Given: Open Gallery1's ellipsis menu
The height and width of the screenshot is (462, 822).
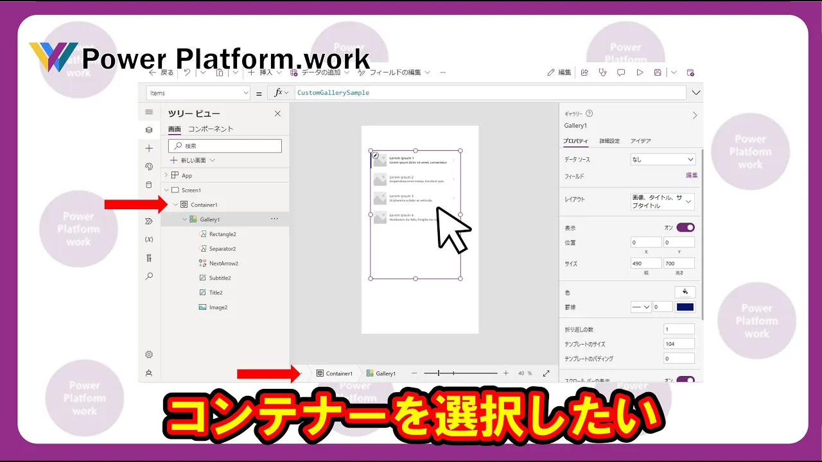Looking at the screenshot, I should pyautogui.click(x=274, y=219).
